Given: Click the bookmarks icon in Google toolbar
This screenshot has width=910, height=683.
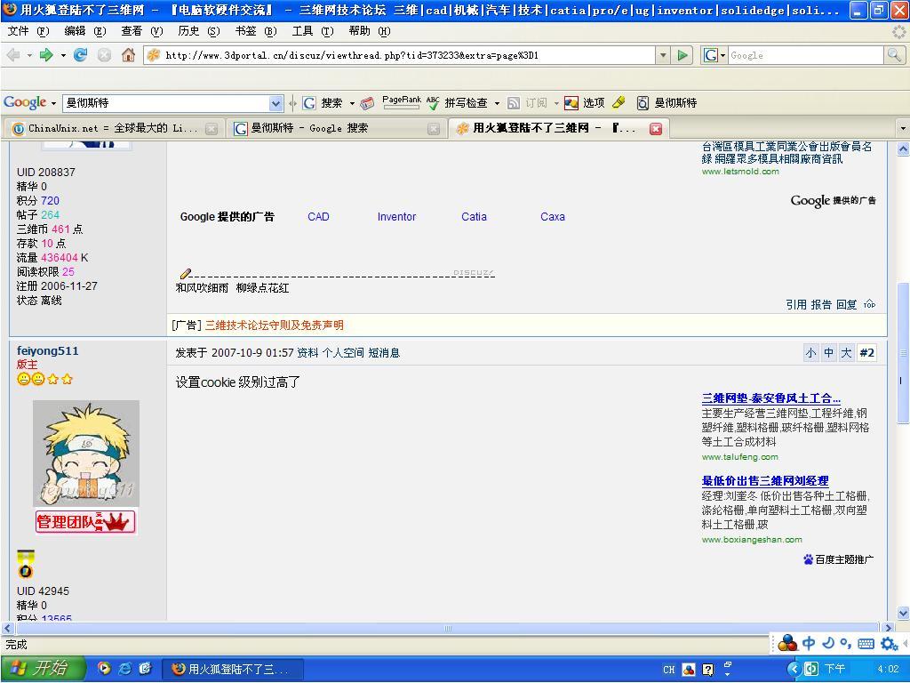Looking at the screenshot, I should 367,103.
